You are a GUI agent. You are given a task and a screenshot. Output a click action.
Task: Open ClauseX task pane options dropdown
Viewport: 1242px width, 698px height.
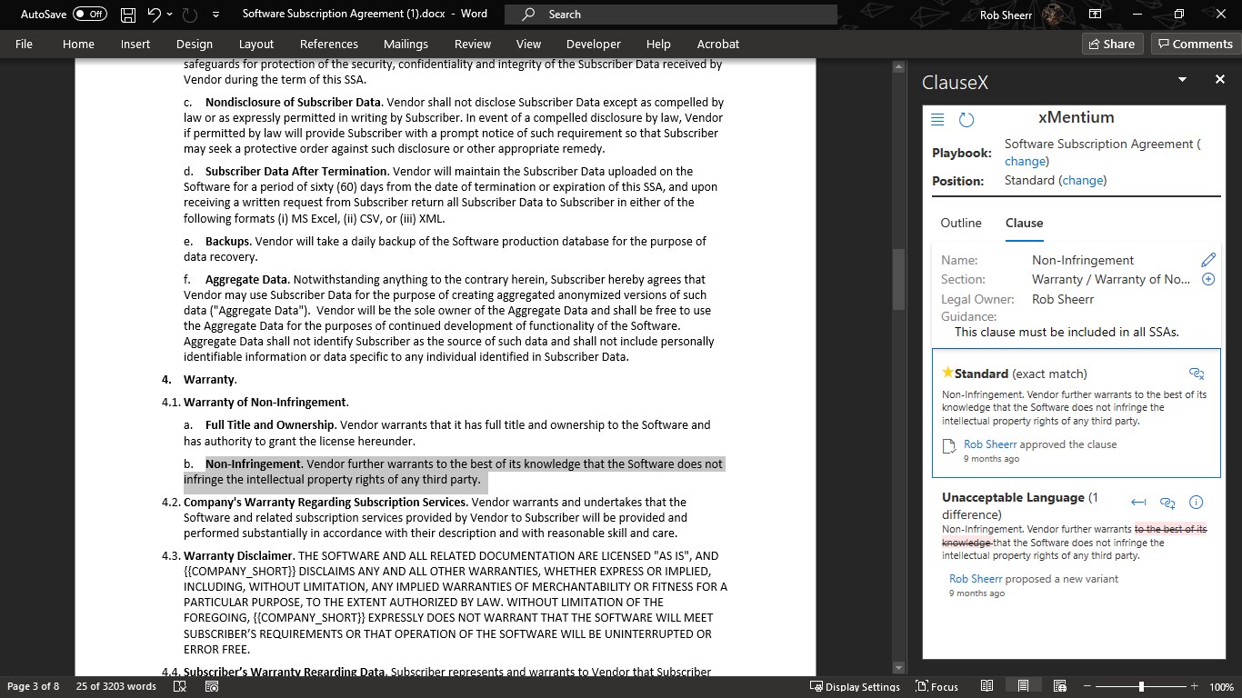(x=1182, y=80)
